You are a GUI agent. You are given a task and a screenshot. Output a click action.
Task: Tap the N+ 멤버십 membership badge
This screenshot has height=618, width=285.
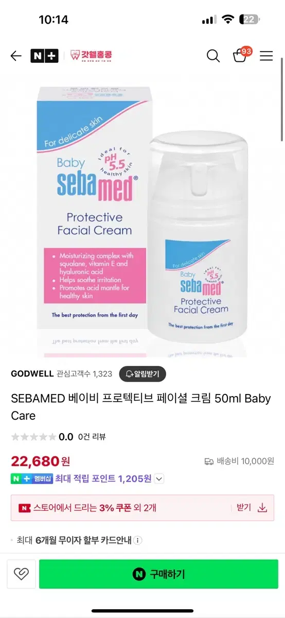pyautogui.click(x=32, y=479)
